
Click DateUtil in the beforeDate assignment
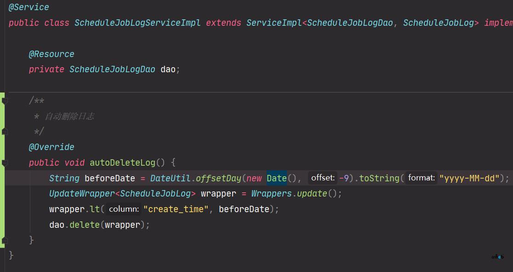[170, 178]
